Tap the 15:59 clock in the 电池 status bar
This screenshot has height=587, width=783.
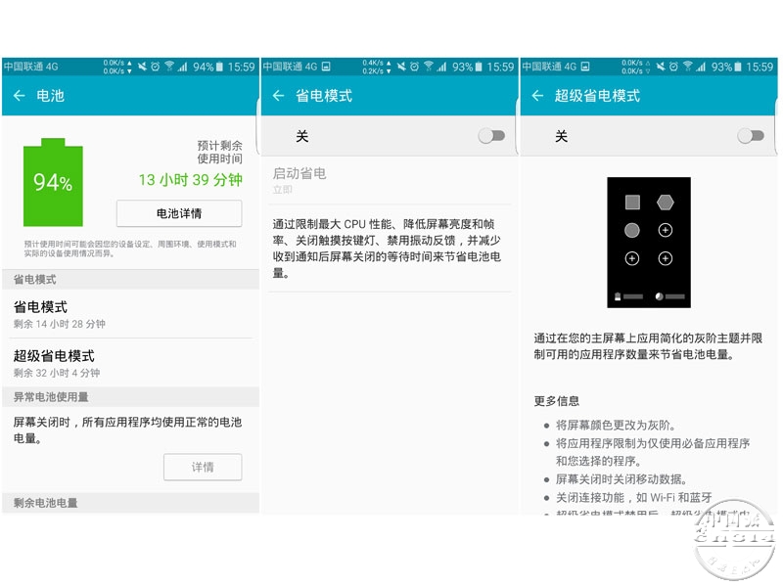point(241,67)
